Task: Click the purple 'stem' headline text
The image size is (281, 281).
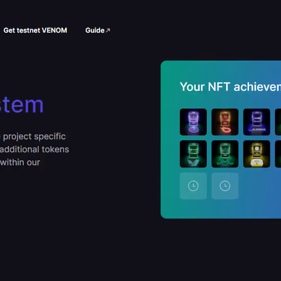Action: click(21, 105)
